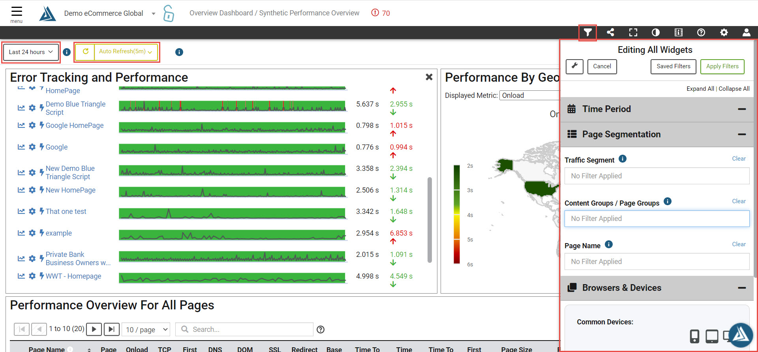Viewport: 758px width, 352px height.
Task: Go to next page of results
Action: point(94,329)
